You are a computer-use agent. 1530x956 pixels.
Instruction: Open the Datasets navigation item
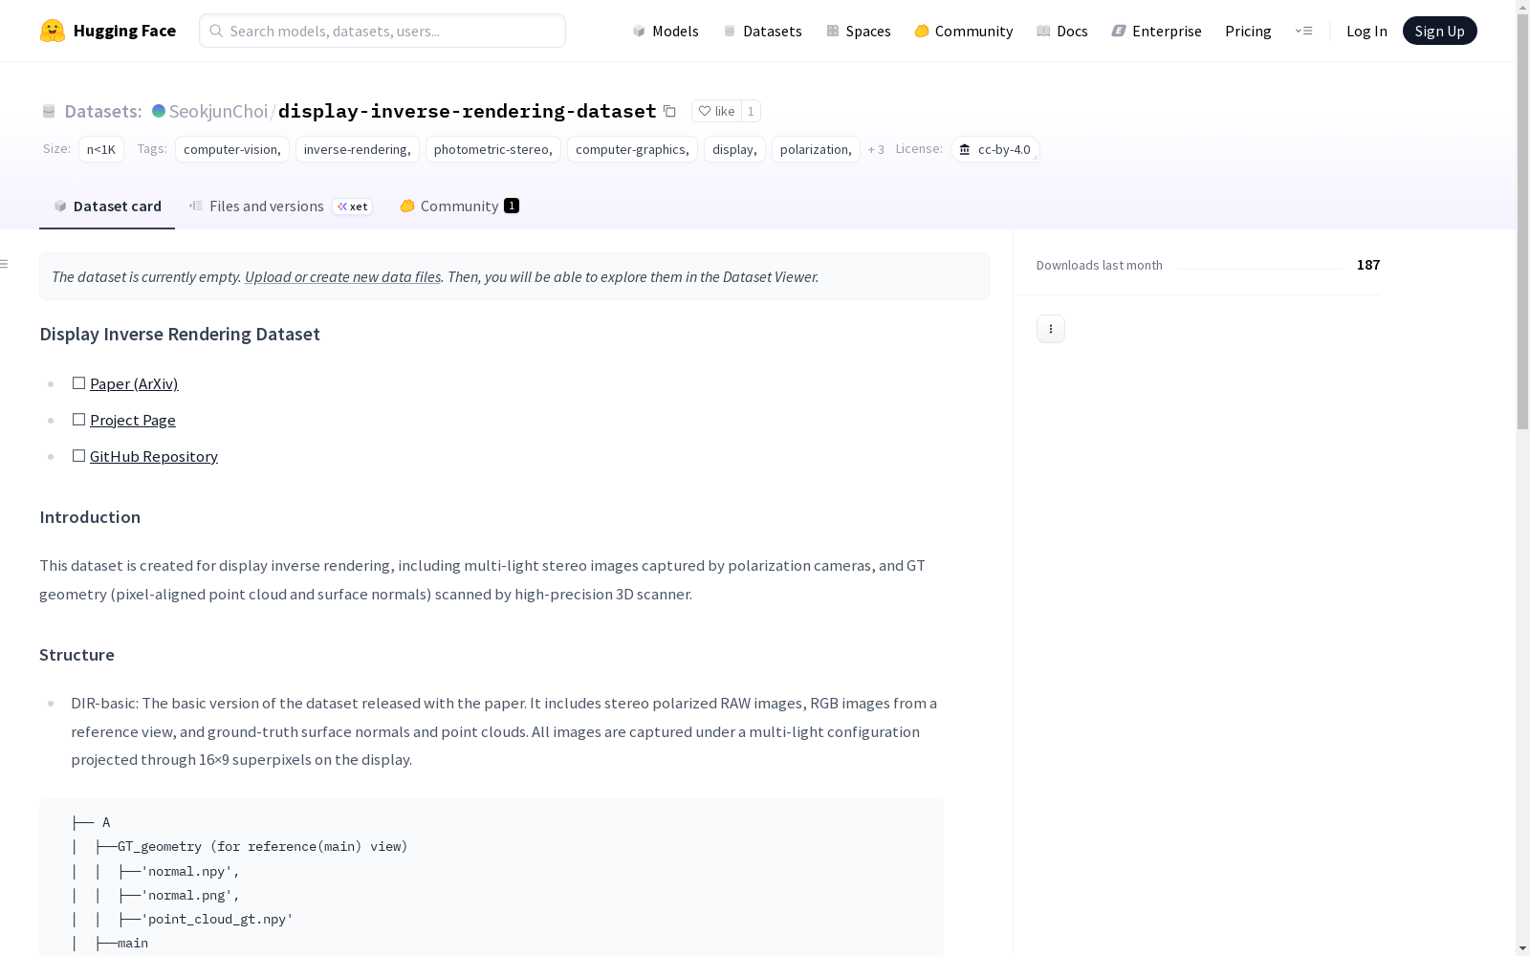762,31
